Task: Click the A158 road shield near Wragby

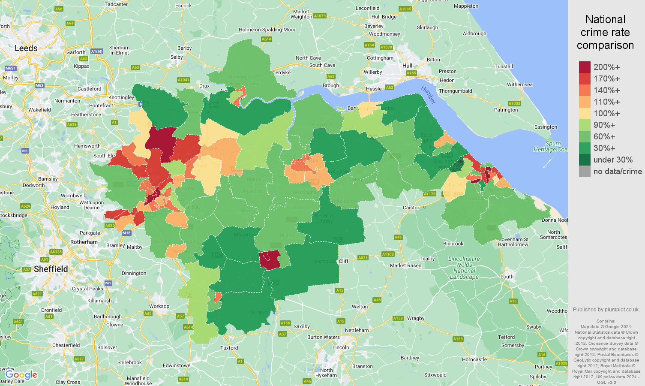Action: 398,318
